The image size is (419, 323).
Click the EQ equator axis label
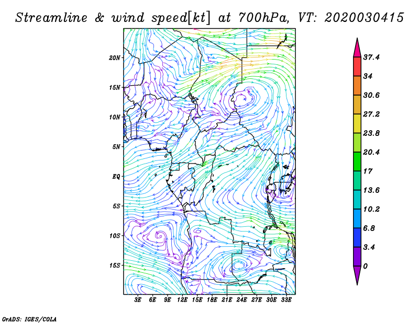116,177
